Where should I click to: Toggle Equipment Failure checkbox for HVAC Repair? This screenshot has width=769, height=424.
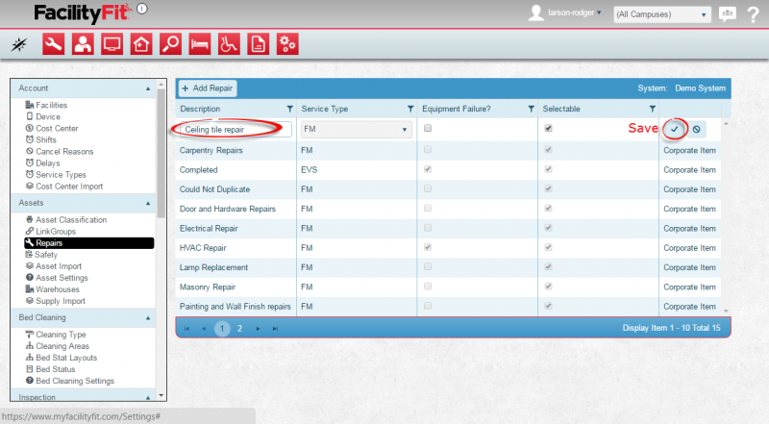tap(428, 247)
